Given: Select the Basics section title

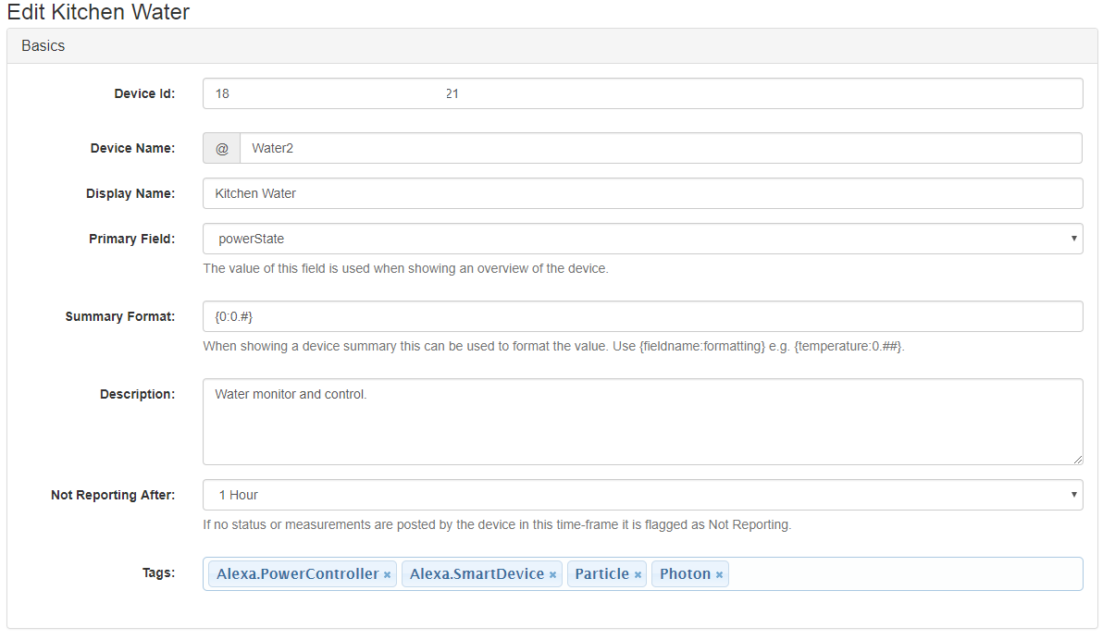Looking at the screenshot, I should pyautogui.click(x=43, y=45).
